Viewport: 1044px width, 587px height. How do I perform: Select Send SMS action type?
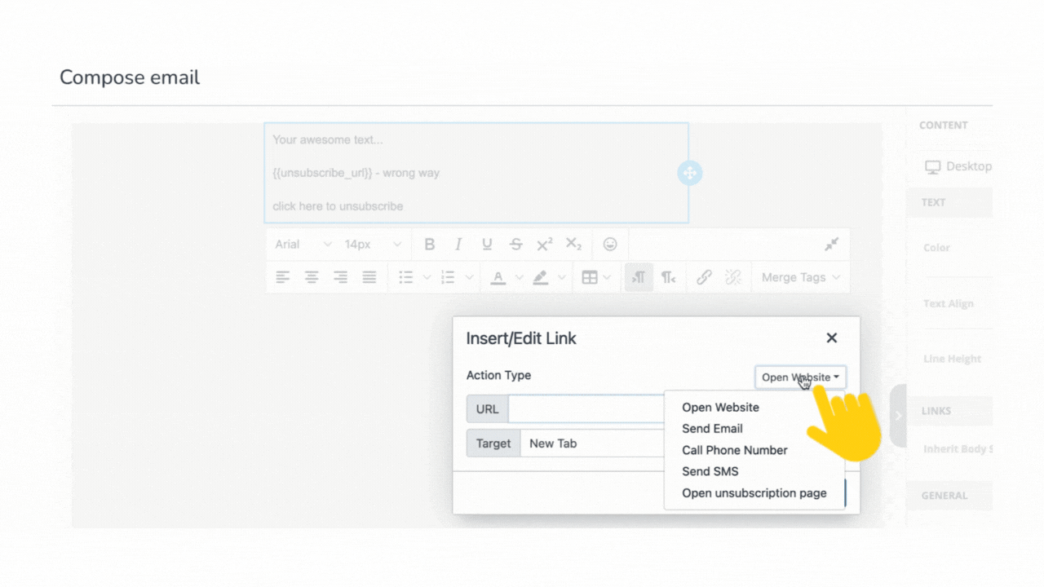point(710,471)
